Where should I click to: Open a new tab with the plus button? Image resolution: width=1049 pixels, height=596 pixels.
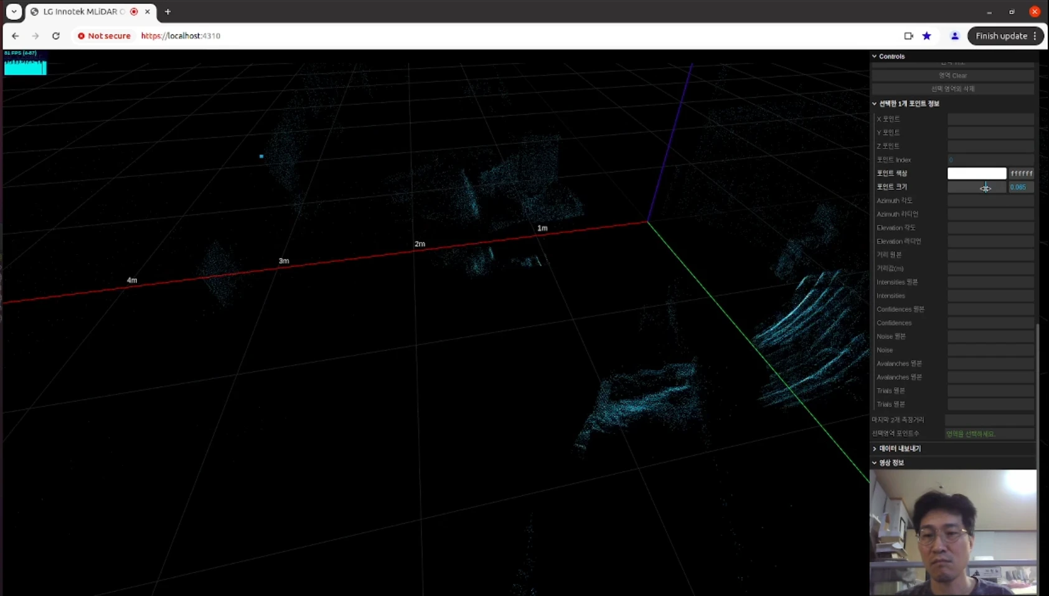click(167, 11)
